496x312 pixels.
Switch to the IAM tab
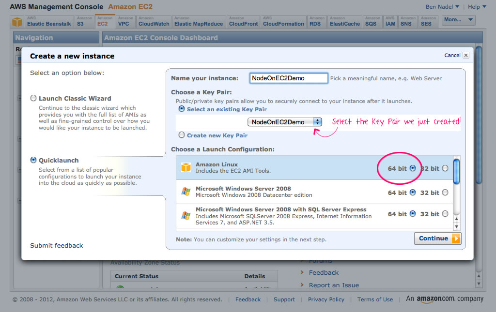click(x=390, y=21)
